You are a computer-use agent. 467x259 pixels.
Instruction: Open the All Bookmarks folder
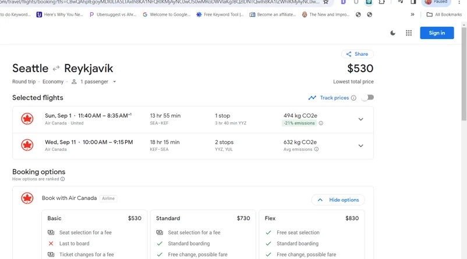pyautogui.click(x=444, y=15)
